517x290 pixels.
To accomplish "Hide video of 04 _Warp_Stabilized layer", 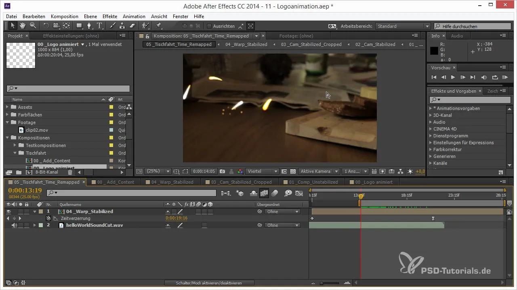I will 8,211.
